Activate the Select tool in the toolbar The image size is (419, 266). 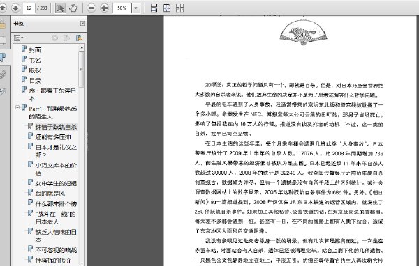pyautogui.click(x=60, y=8)
